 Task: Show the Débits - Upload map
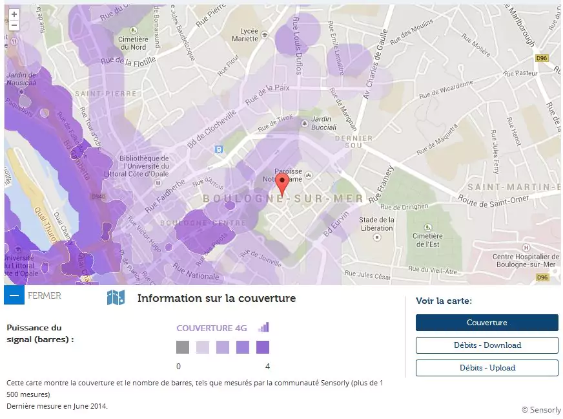486,368
